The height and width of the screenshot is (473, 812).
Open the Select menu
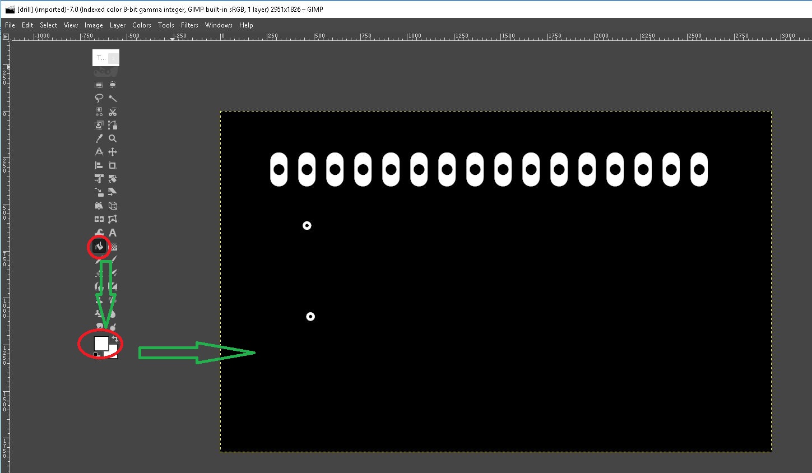[x=49, y=25]
